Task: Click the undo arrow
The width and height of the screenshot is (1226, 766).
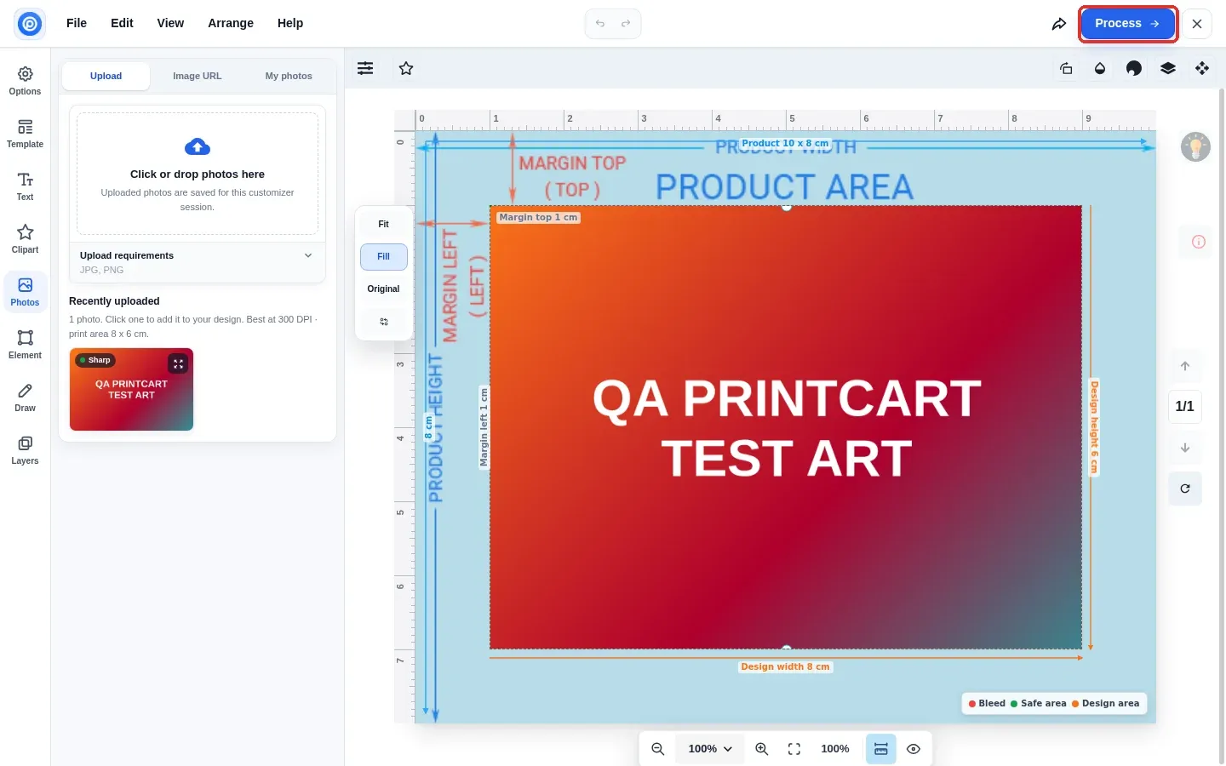Action: (x=600, y=24)
